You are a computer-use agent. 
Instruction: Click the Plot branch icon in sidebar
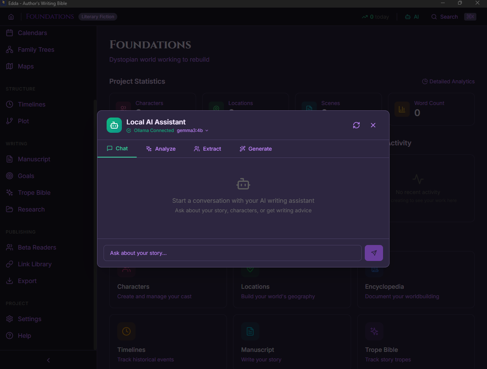tap(9, 121)
